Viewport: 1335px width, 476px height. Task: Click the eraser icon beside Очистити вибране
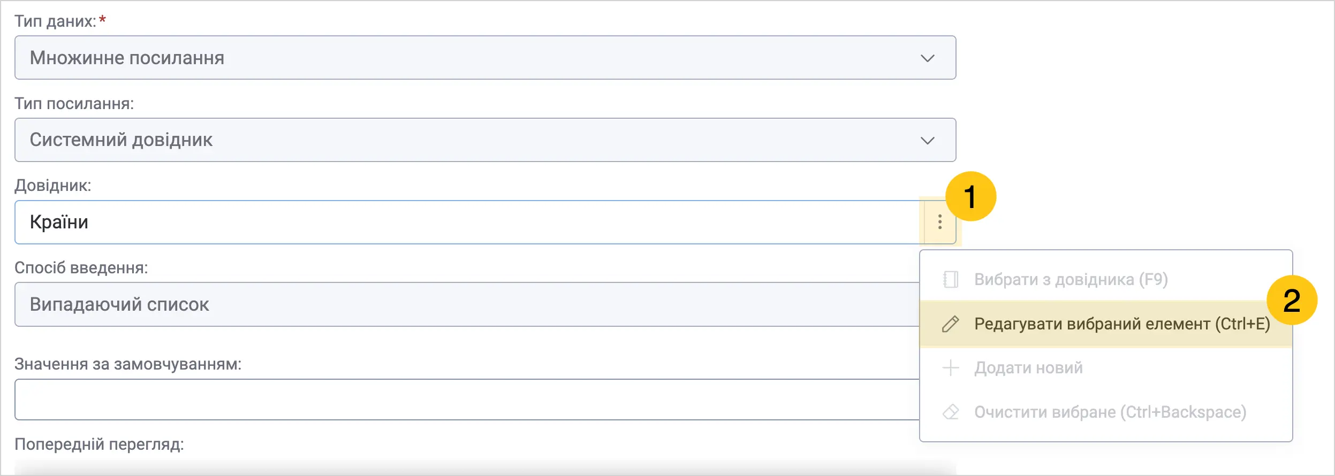click(x=951, y=412)
